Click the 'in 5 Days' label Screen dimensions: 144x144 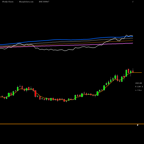(x=139, y=90)
